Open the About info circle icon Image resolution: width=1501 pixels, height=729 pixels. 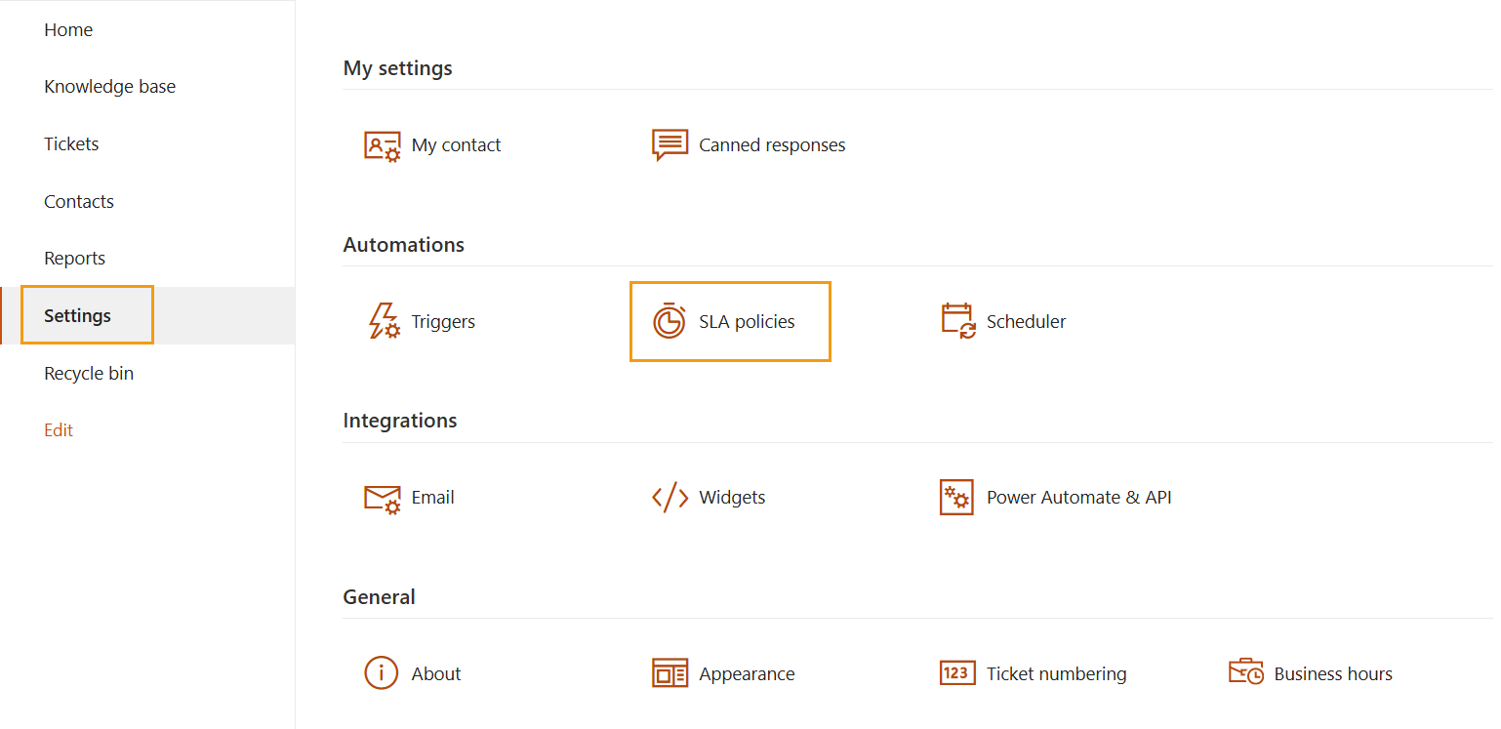pos(382,673)
